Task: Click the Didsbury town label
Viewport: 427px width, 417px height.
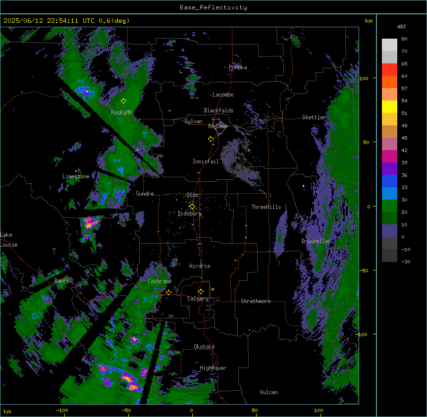Action: [x=190, y=213]
